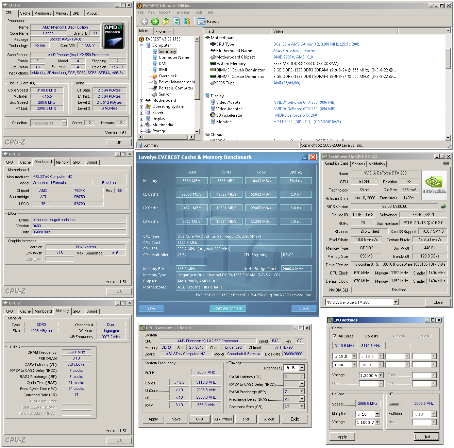
Task: Select the Power Management icon in tree
Action: (x=155, y=82)
